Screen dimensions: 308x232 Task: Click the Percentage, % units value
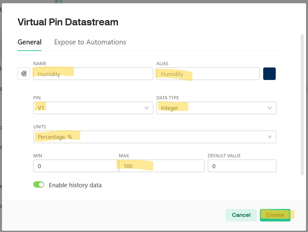tap(55, 137)
